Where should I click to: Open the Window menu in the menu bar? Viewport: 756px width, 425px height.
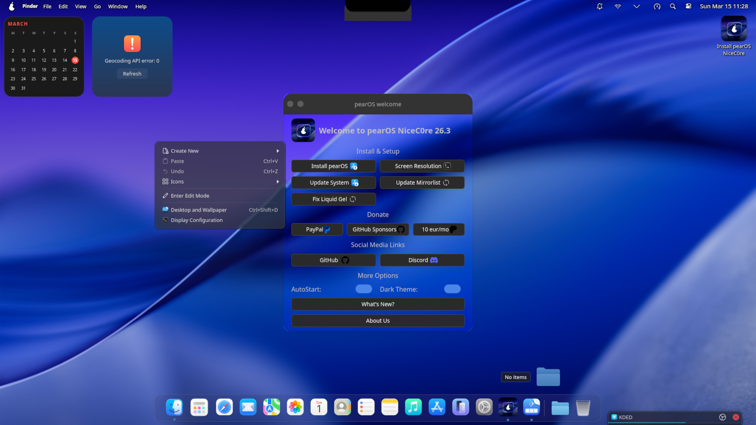(x=118, y=6)
